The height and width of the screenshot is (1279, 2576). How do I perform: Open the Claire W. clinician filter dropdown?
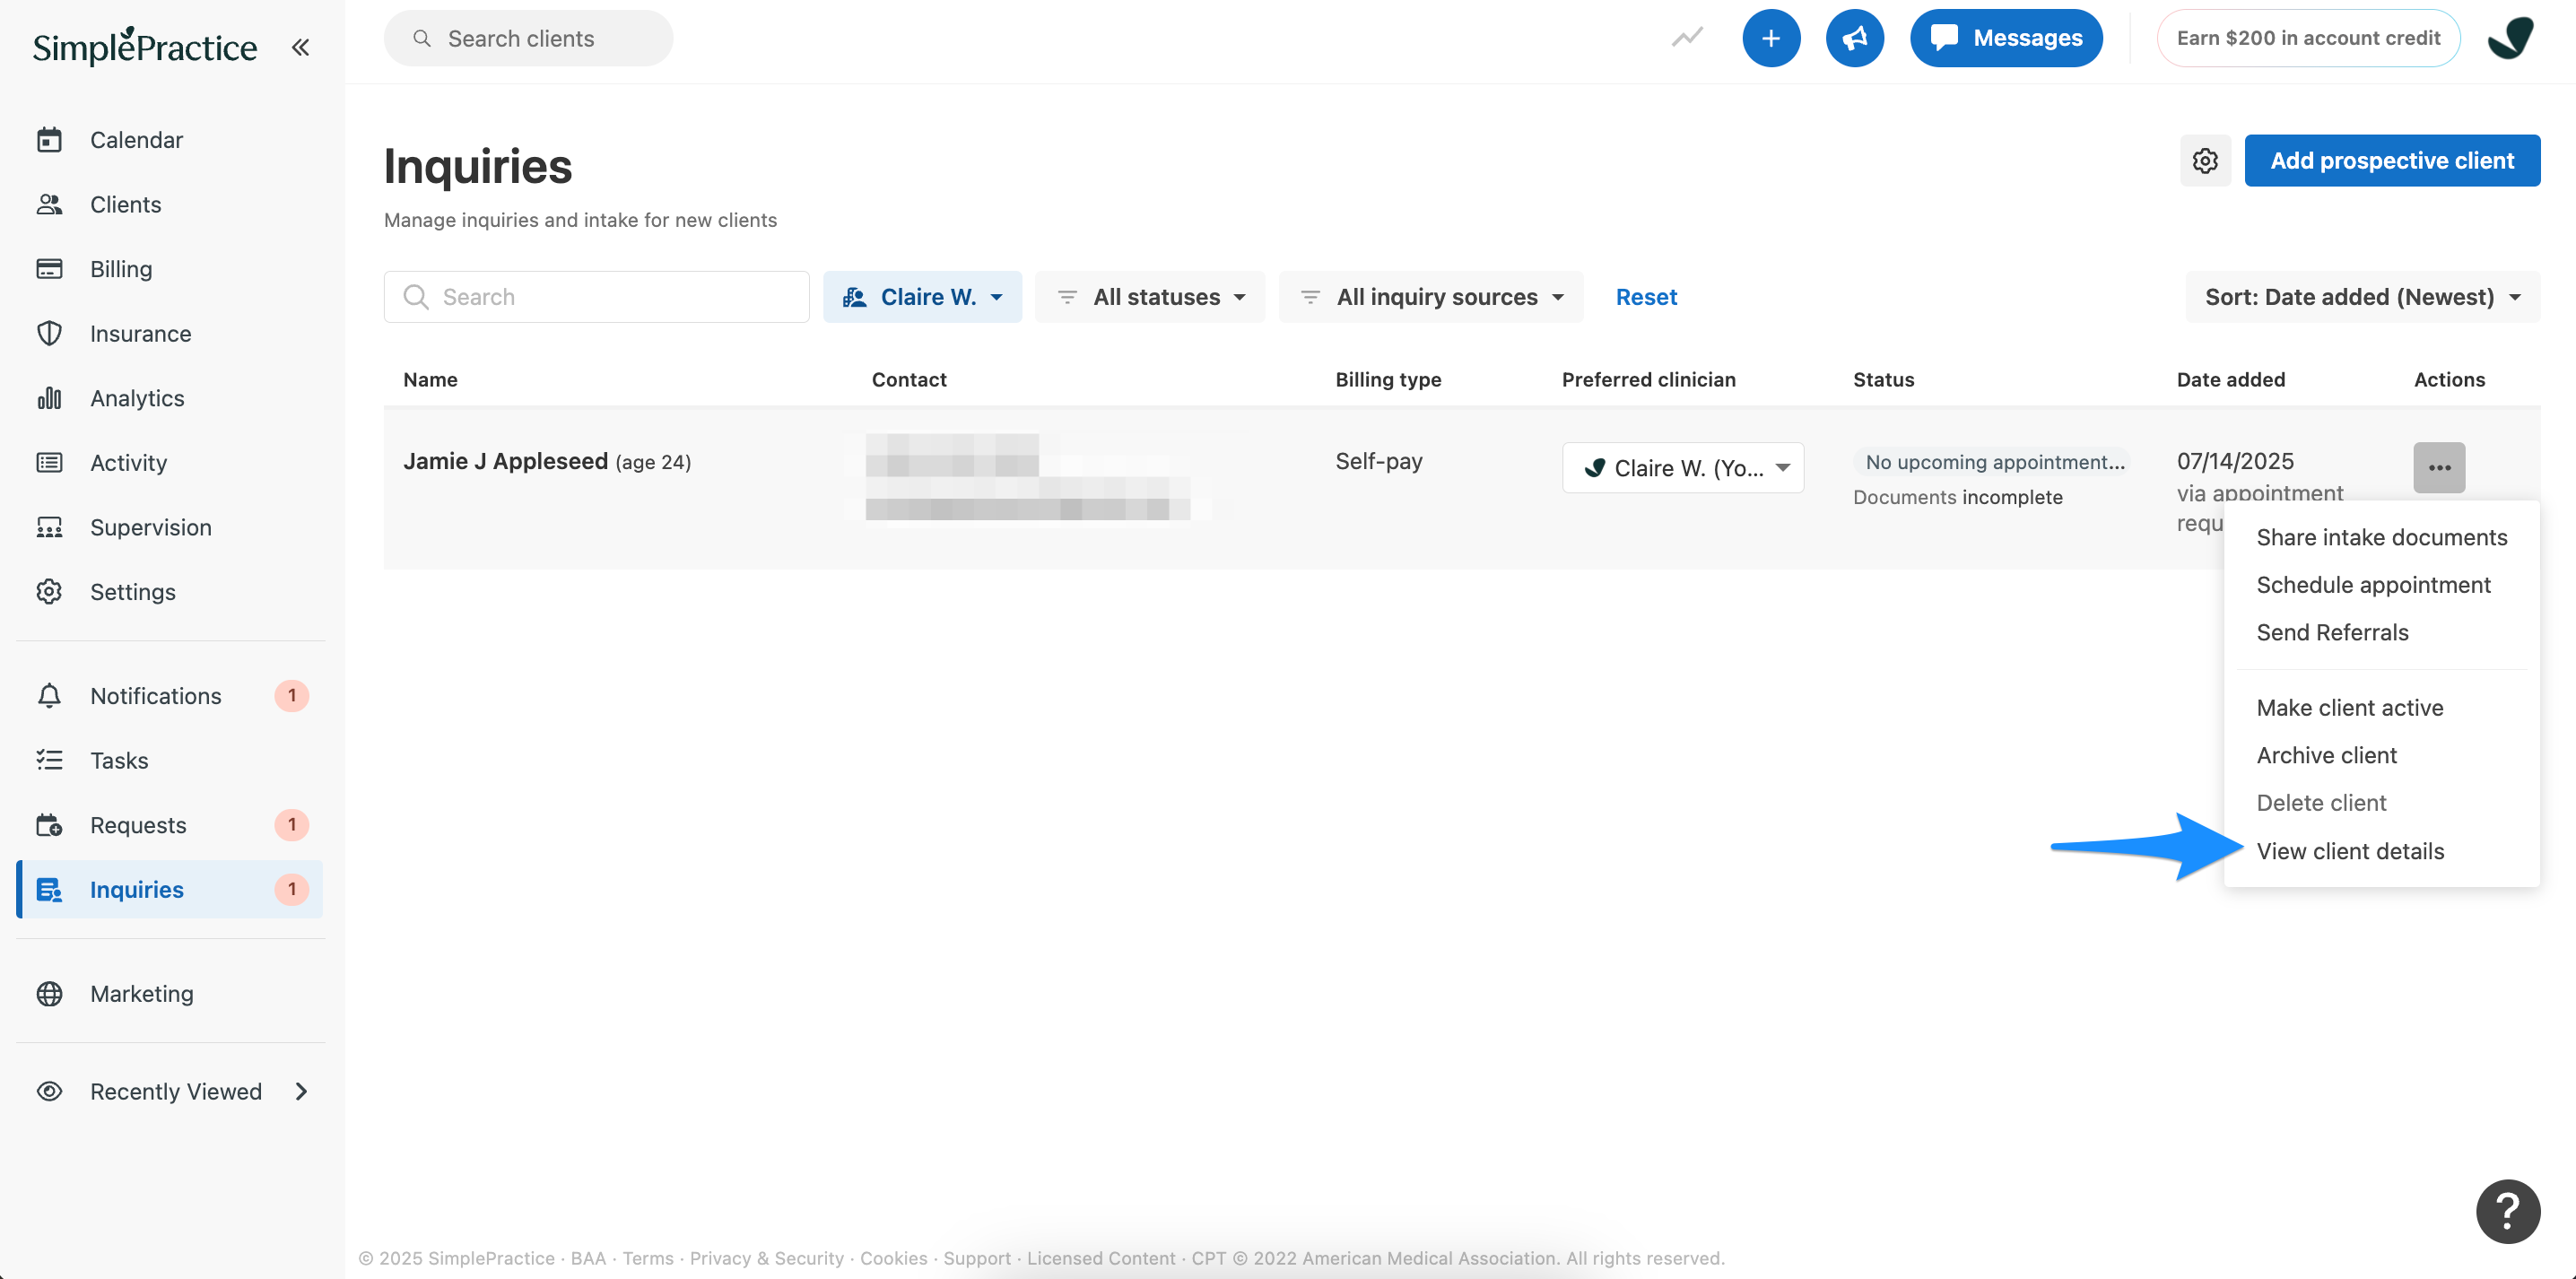click(x=922, y=297)
